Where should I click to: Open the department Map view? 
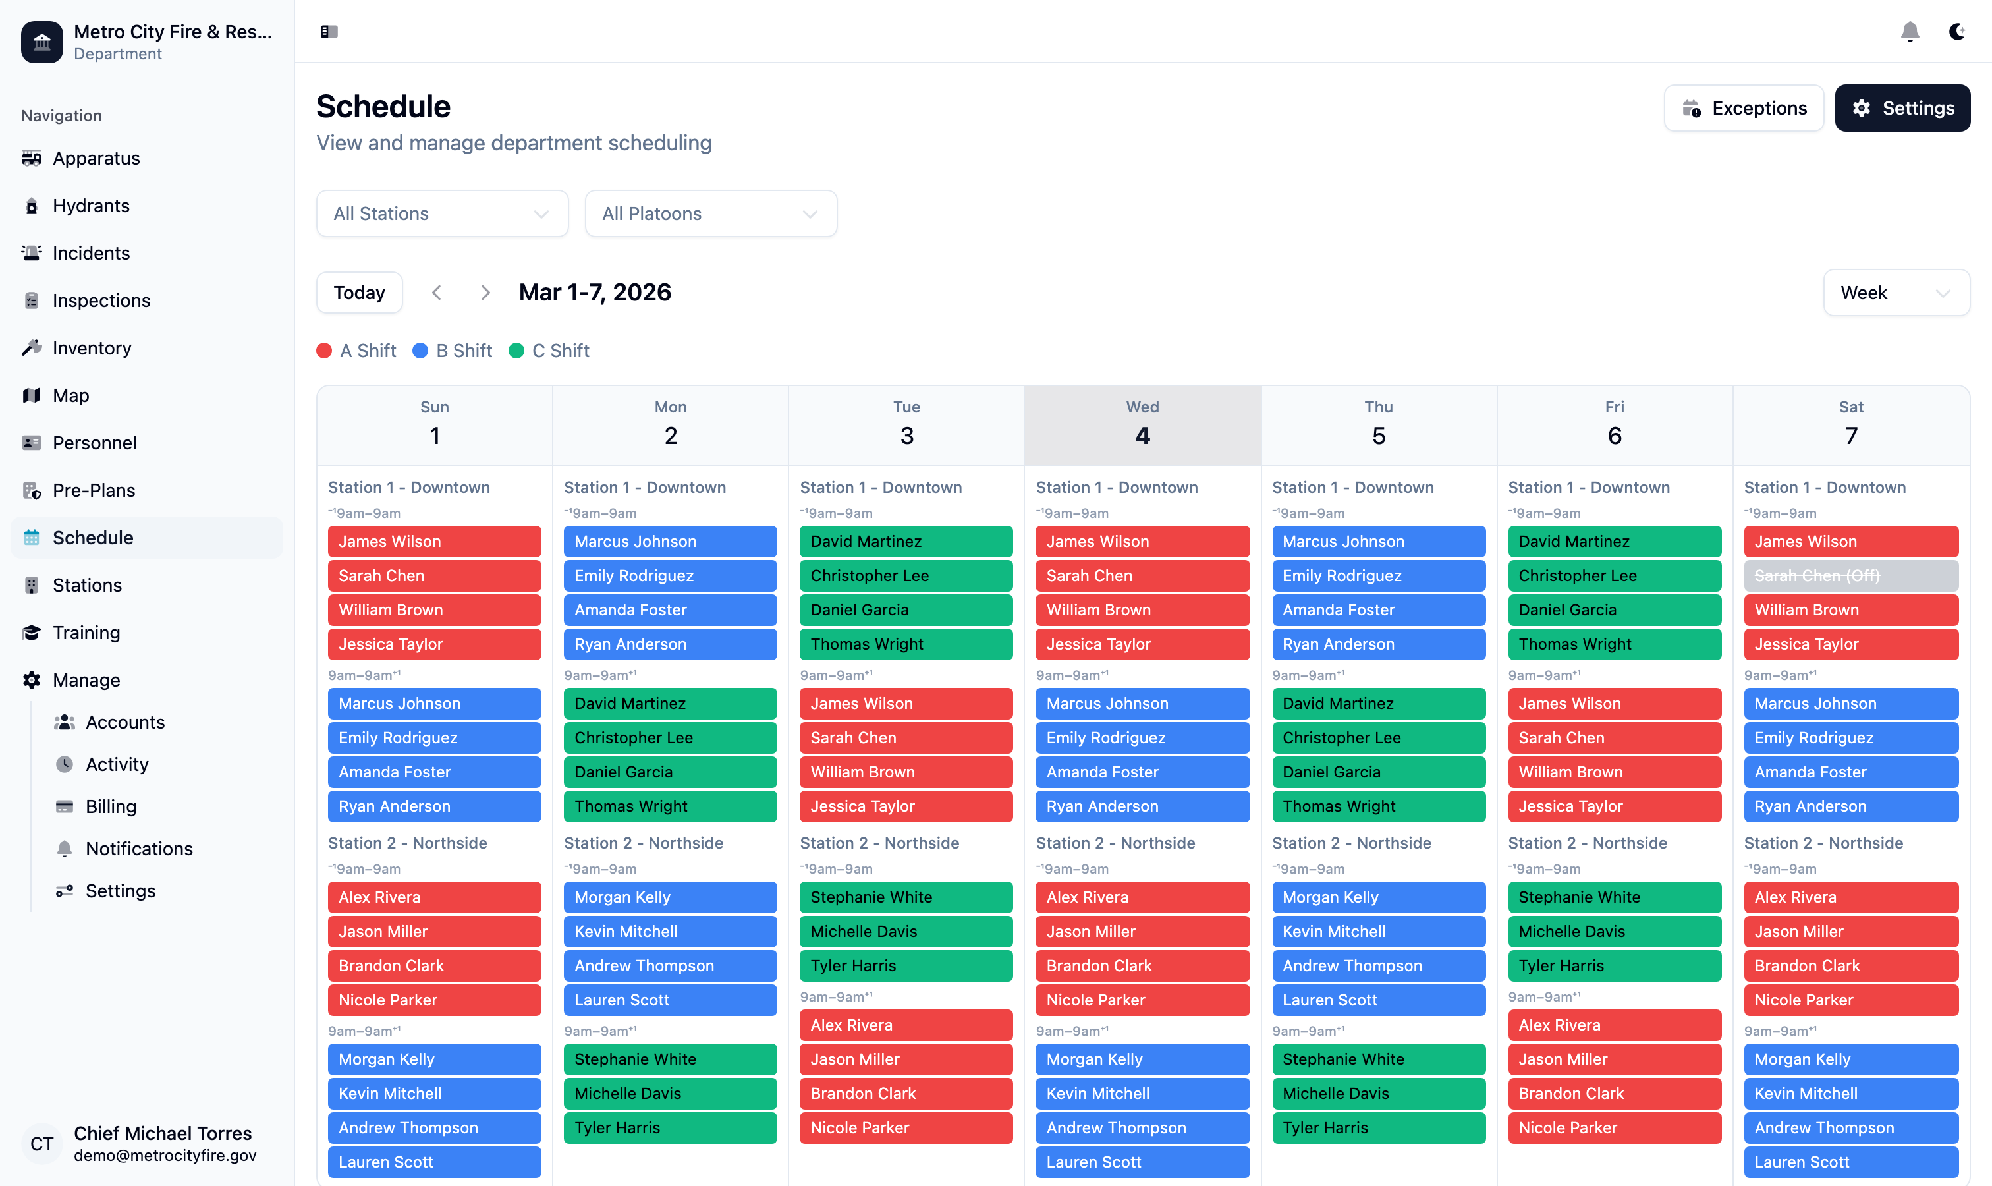[70, 395]
